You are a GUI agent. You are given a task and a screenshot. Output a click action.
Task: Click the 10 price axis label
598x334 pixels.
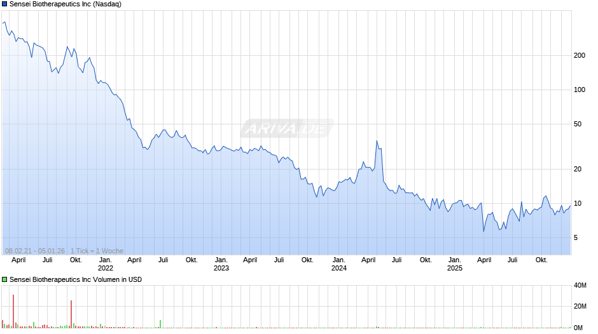(x=578, y=203)
